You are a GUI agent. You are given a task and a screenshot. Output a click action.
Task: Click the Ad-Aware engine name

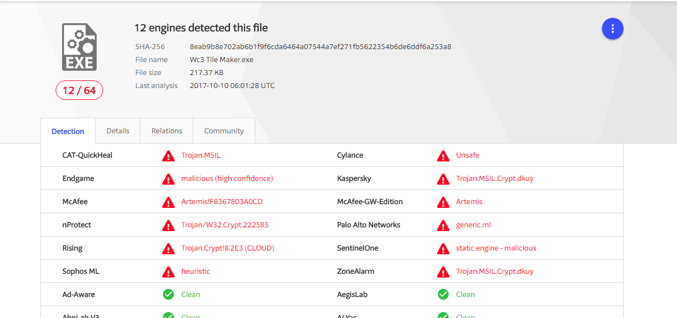click(80, 295)
